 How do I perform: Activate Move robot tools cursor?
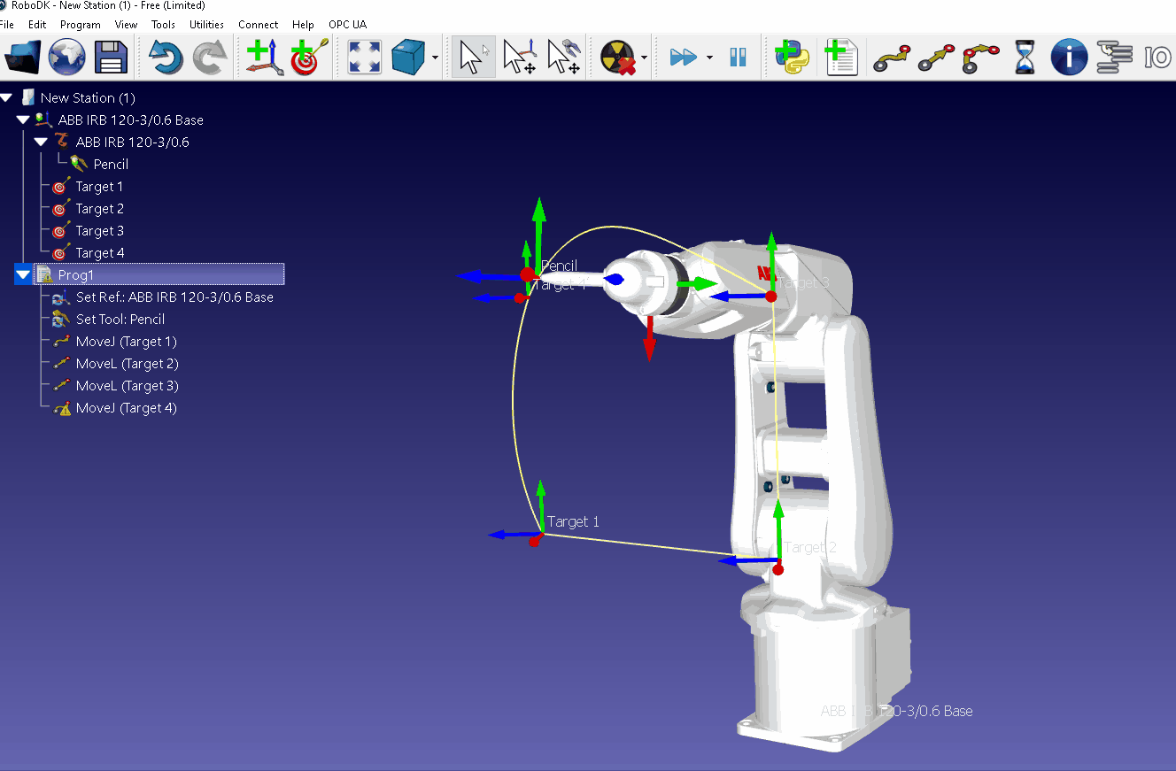(563, 58)
